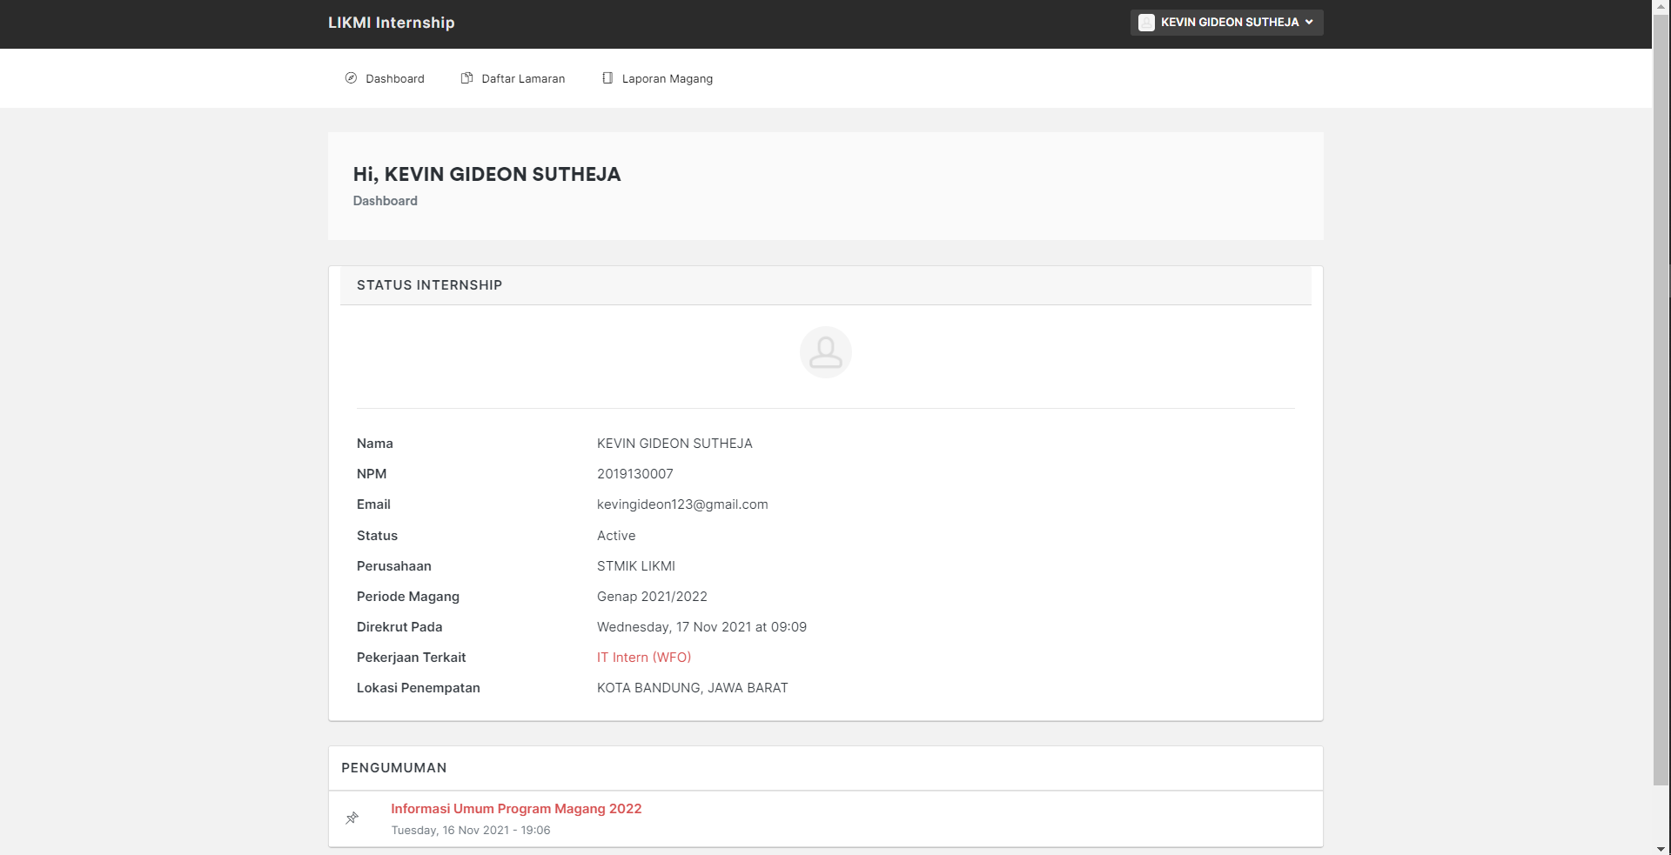This screenshot has height=855, width=1671.
Task: Click the date Wednesday, 17 Nov 2021 at 09:09
Action: coord(701,627)
